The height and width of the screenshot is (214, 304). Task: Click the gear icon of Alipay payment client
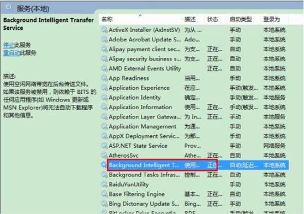(104, 49)
